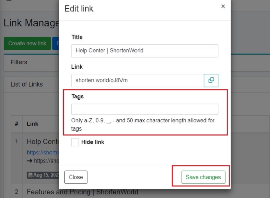Select the Help Center row title in the list

coord(43,142)
